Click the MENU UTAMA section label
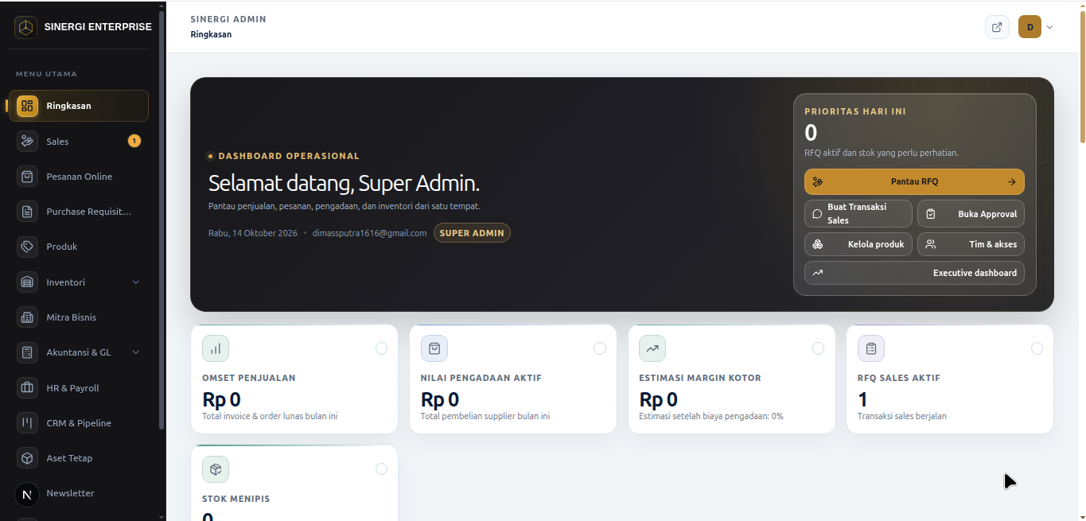This screenshot has width=1086, height=521. 46,74
